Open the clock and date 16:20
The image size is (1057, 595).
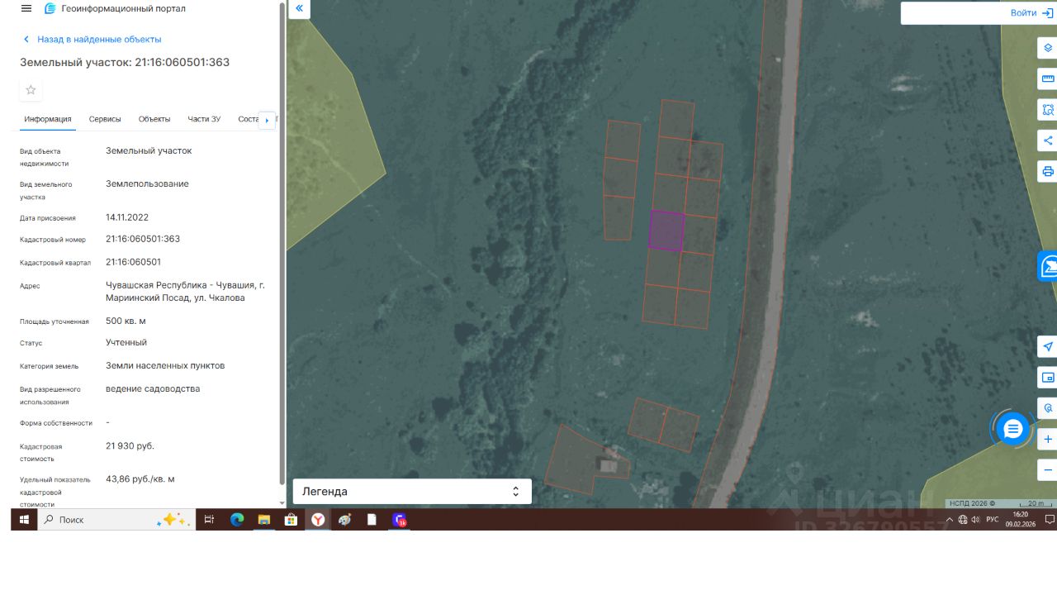1021,520
